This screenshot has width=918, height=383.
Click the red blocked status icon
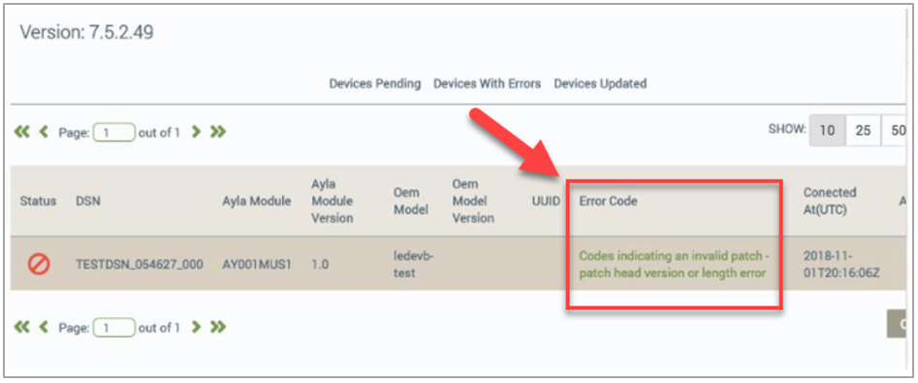(39, 264)
